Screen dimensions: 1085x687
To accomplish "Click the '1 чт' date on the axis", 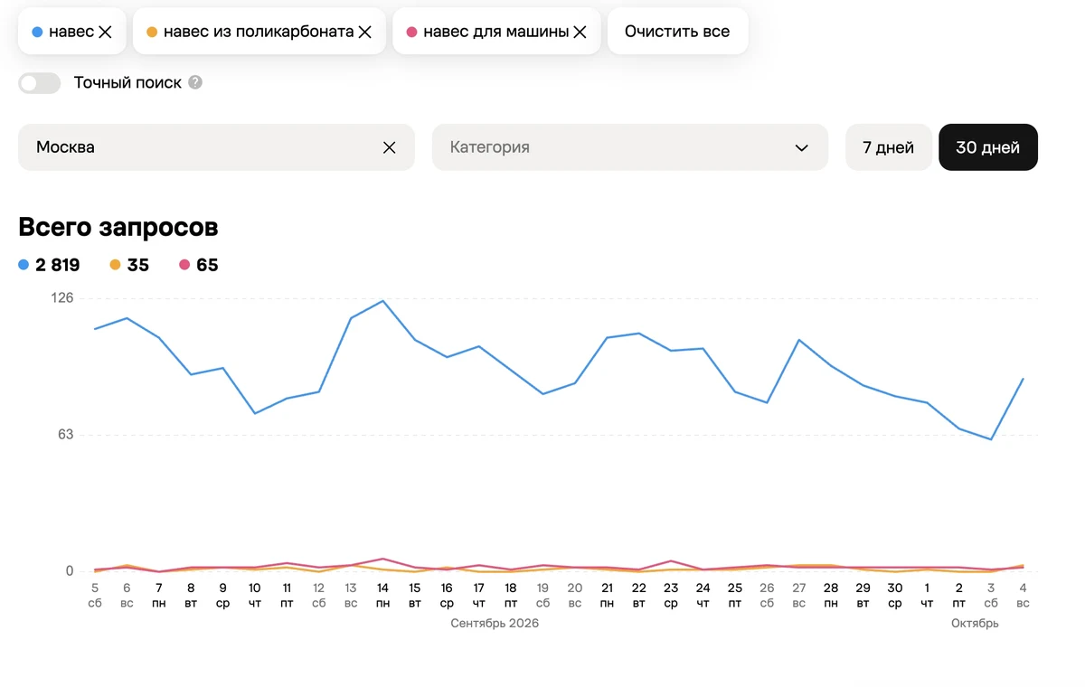I will (x=927, y=595).
